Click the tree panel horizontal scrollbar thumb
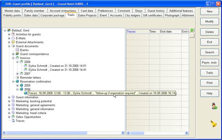 (x=46, y=133)
